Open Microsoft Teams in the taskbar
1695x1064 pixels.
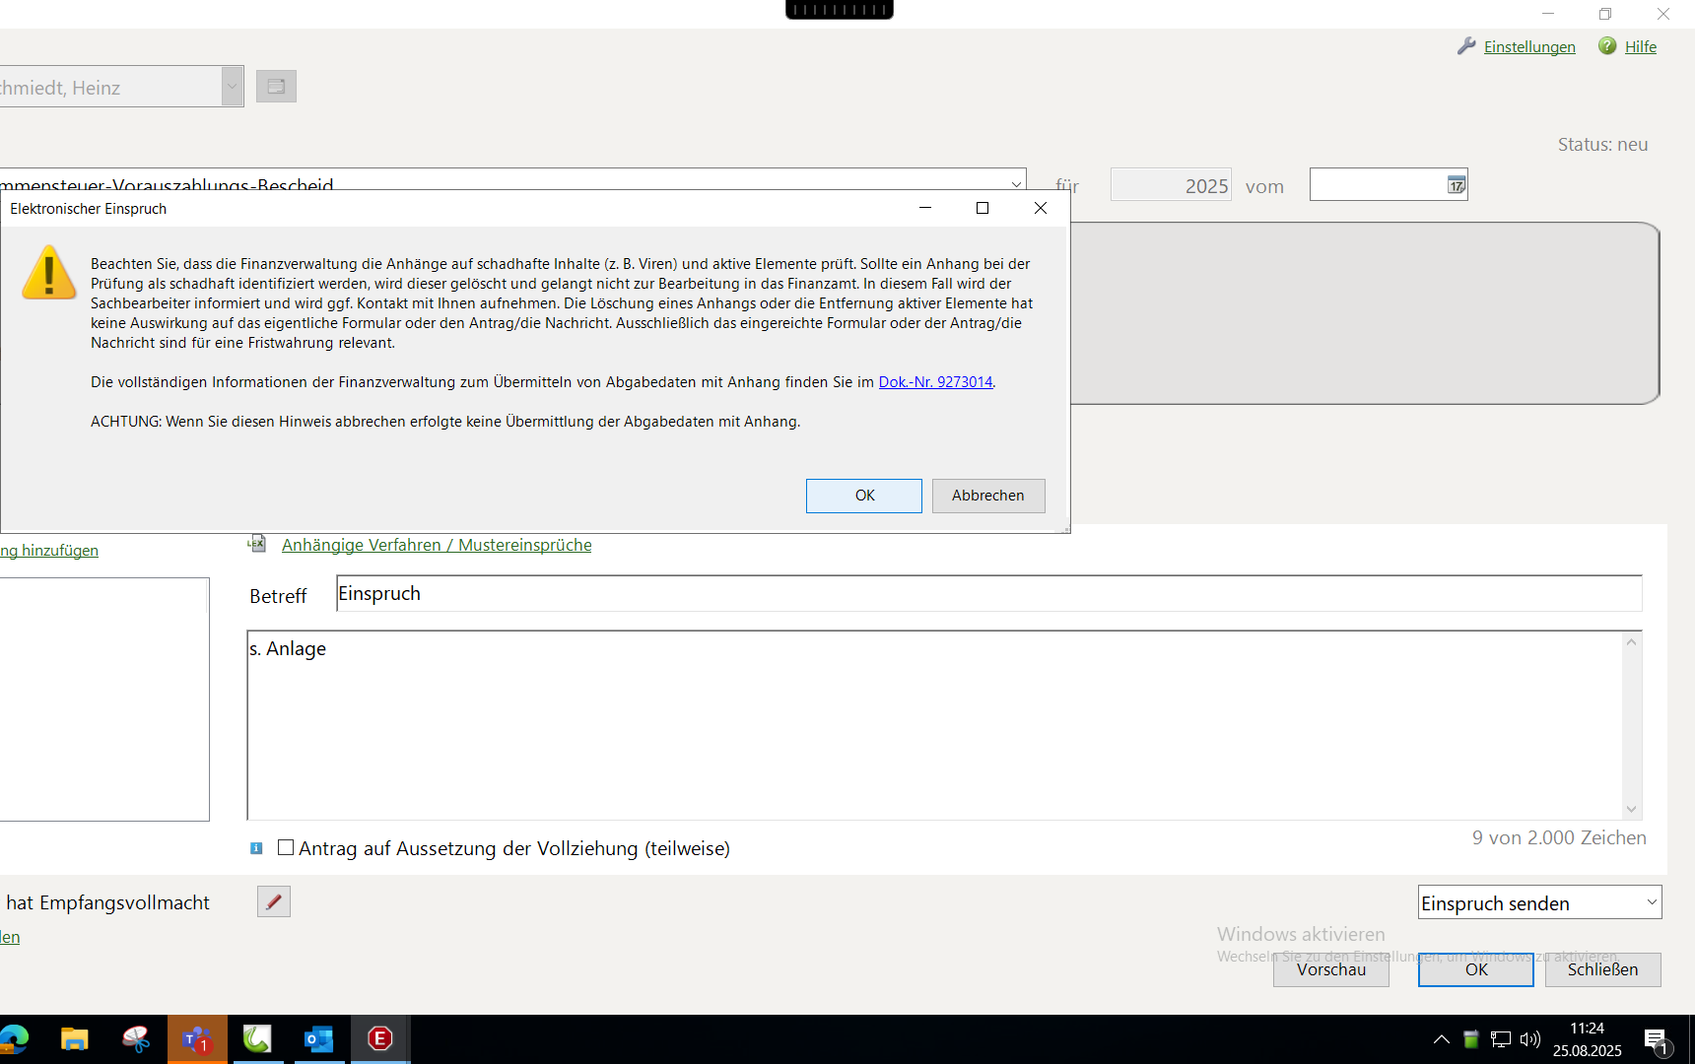(x=197, y=1039)
